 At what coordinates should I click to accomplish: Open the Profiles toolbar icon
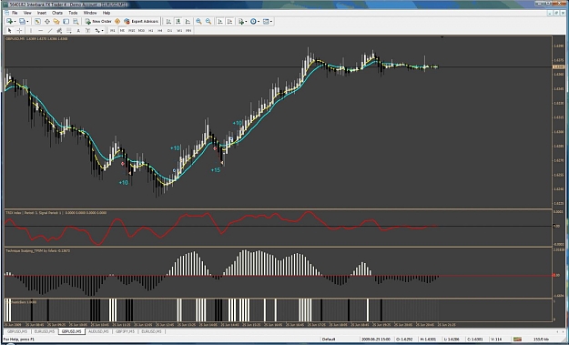pyautogui.click(x=23, y=22)
